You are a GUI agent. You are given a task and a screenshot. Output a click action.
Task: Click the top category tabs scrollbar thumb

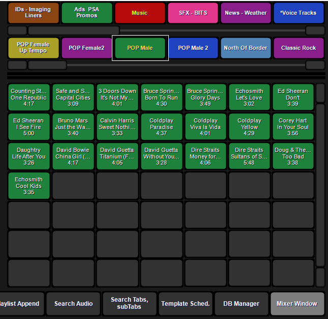[x=74, y=30]
